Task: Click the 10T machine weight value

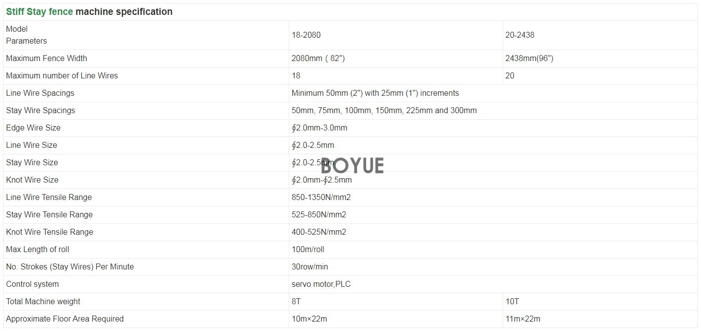Action: coord(512,302)
